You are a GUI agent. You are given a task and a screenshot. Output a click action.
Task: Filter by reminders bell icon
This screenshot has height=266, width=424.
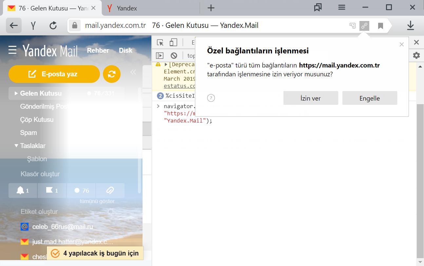(23, 190)
